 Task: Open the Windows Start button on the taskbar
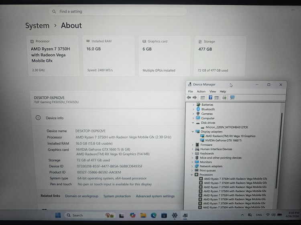(x=58, y=215)
